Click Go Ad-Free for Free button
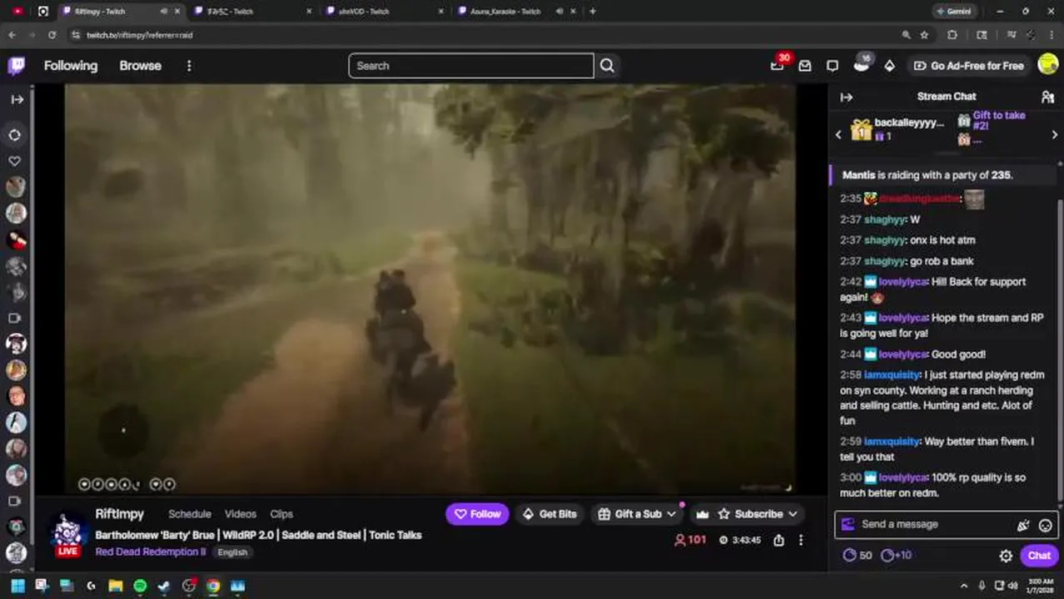This screenshot has height=599, width=1064. 968,66
